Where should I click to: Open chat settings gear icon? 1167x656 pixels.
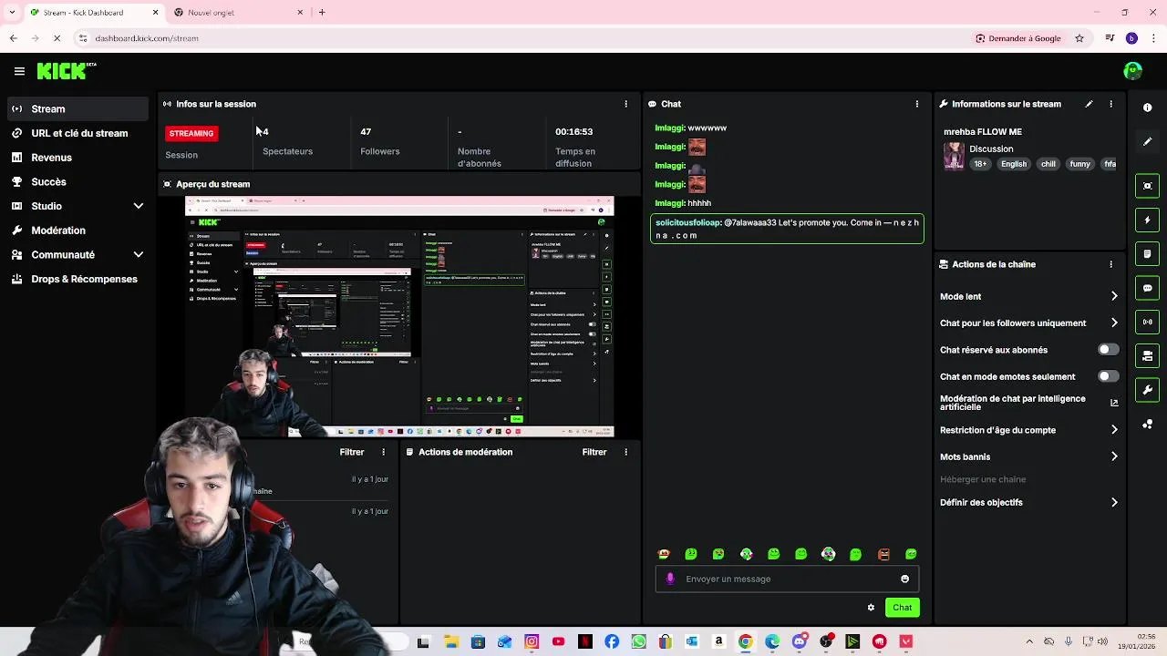pos(871,608)
